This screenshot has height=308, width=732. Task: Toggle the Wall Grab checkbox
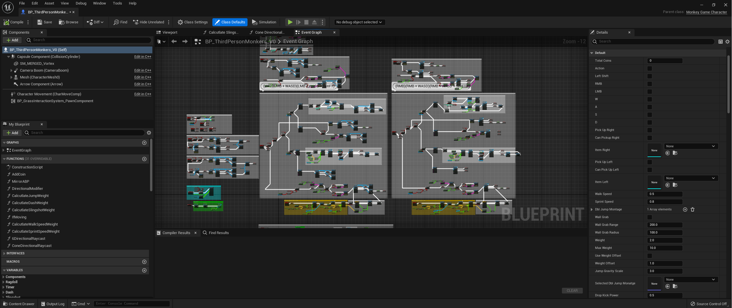point(650,217)
